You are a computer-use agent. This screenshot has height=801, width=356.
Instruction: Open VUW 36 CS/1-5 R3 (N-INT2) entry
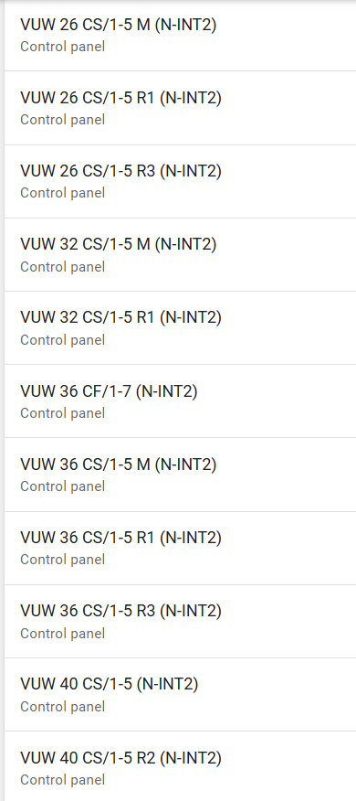click(x=180, y=621)
